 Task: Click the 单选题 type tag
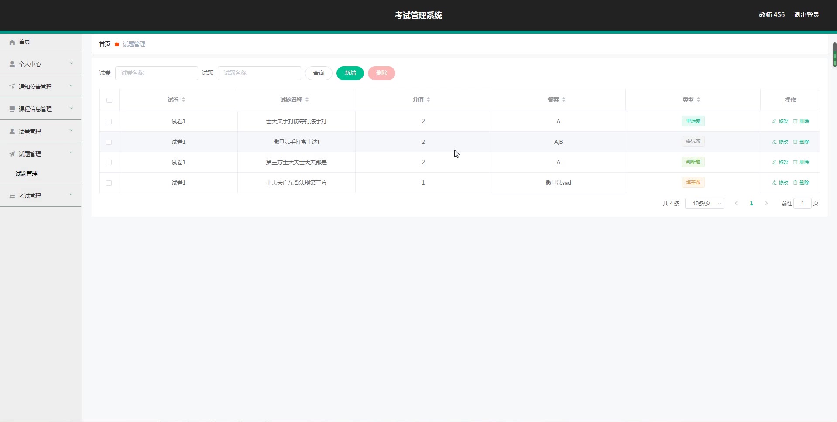(693, 121)
